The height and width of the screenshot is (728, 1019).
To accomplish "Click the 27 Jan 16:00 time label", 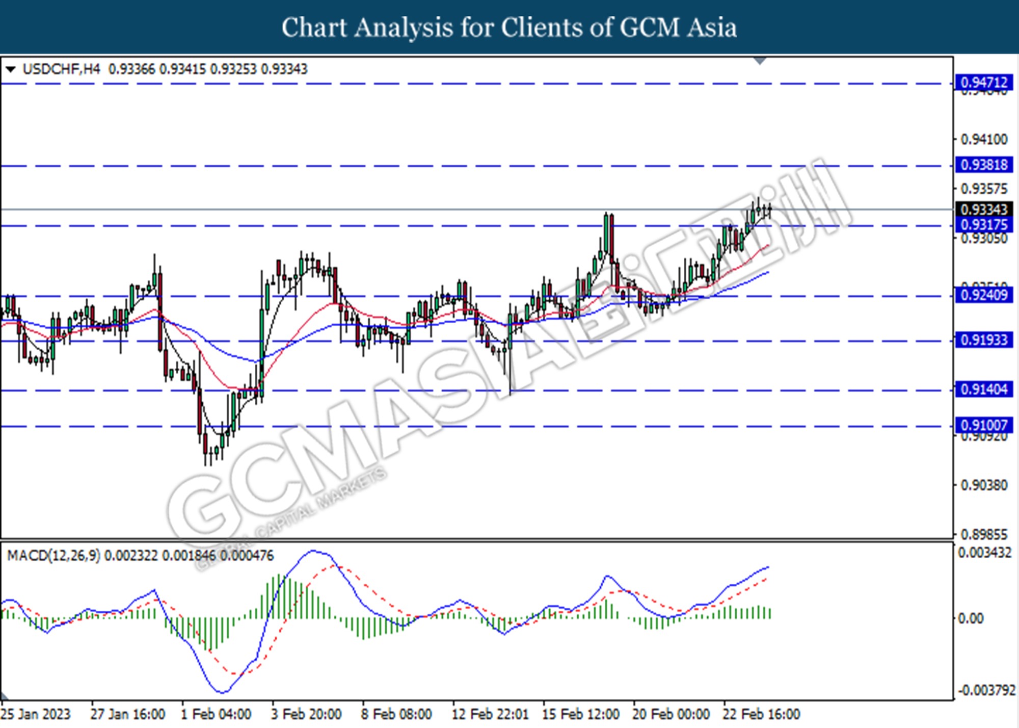I will tap(128, 714).
